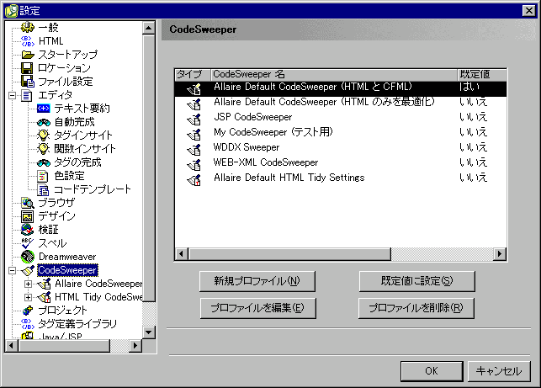Screen dimensions: 541x388
Task: Click the 既定値に設定(S) button
Action: [416, 281]
